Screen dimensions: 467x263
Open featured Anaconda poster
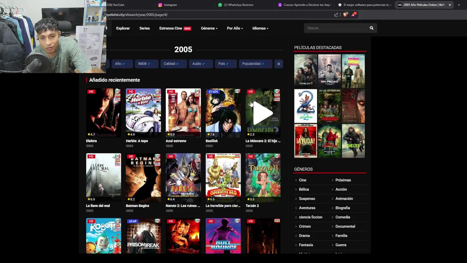[329, 106]
